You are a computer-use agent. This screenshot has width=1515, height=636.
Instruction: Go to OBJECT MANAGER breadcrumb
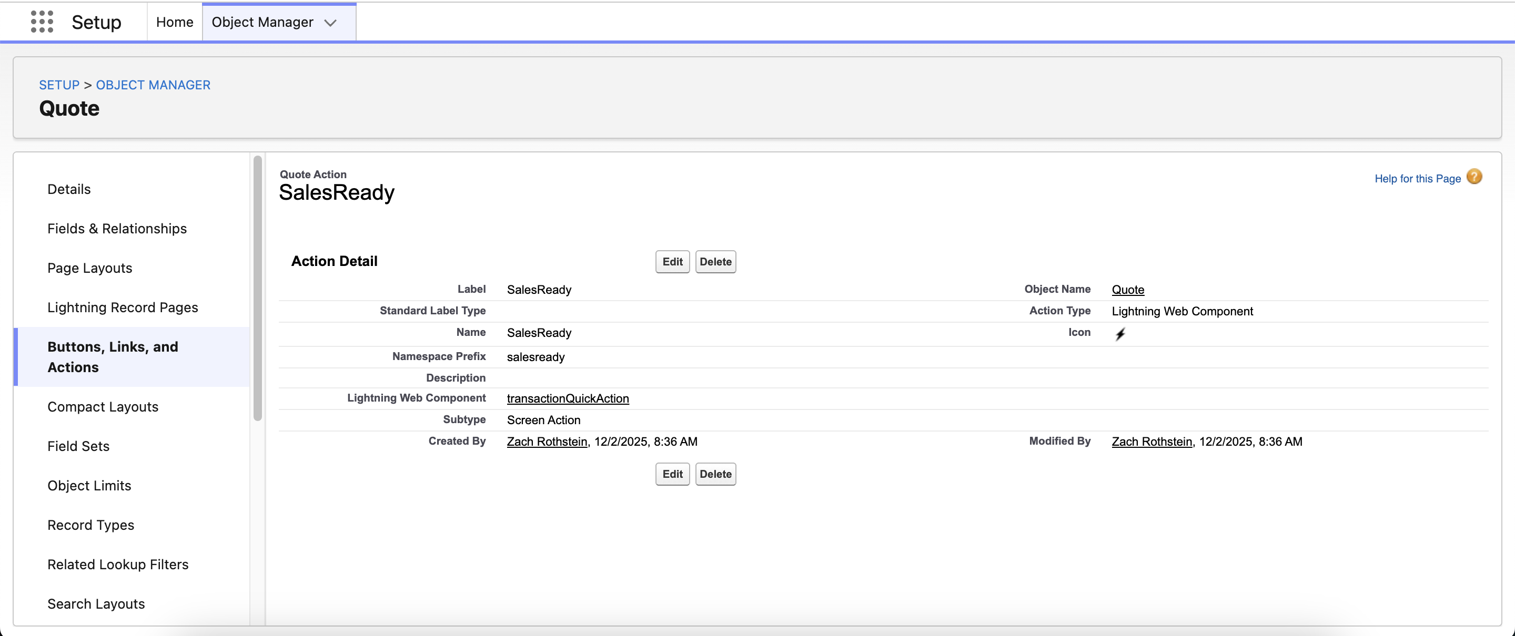pos(153,85)
